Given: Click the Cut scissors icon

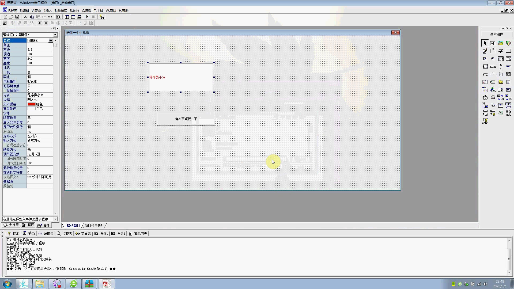Looking at the screenshot, I should 25,17.
